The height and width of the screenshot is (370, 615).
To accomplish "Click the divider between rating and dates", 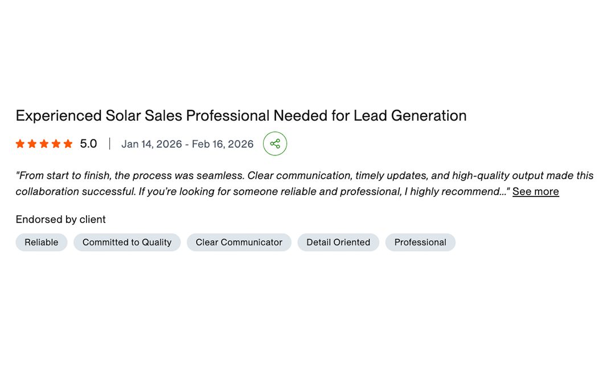I will coord(109,144).
